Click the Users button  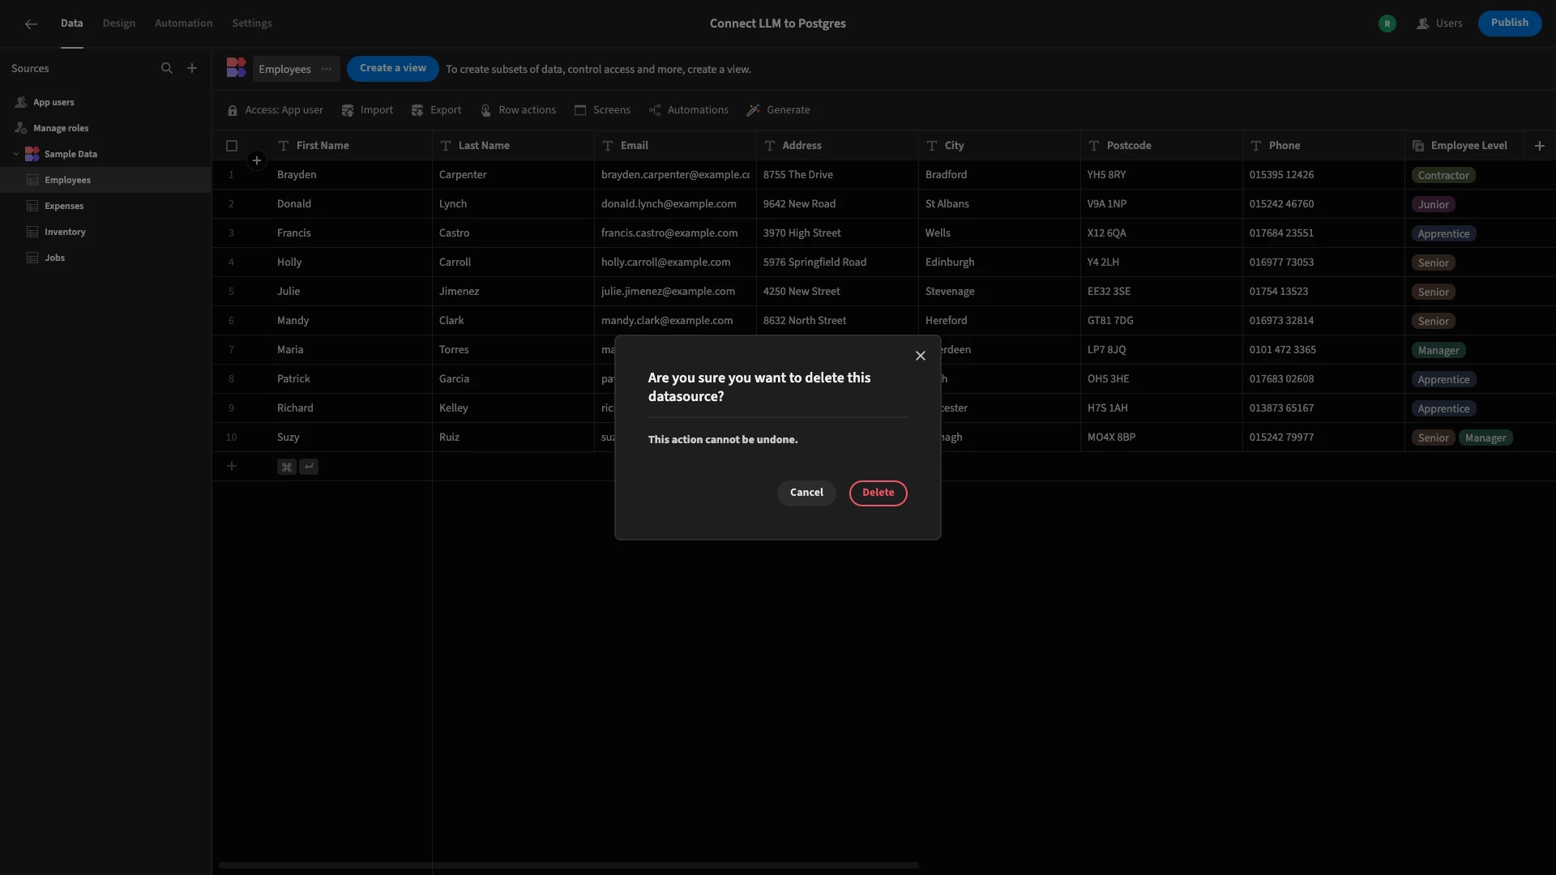tap(1439, 23)
